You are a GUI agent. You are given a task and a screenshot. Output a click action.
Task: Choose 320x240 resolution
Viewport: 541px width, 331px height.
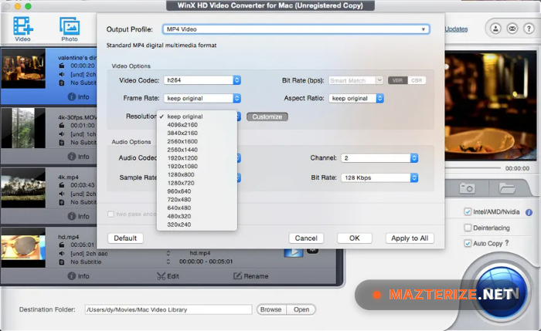click(x=196, y=225)
